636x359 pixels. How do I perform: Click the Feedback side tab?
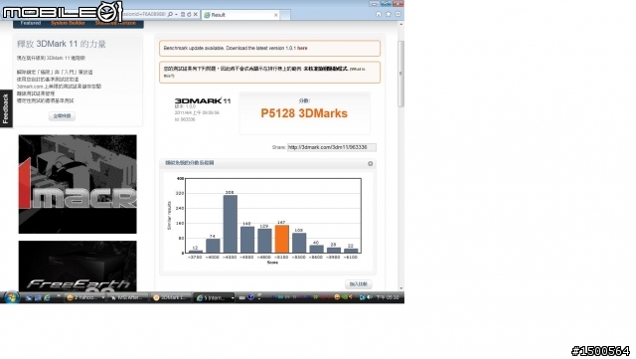pos(6,108)
